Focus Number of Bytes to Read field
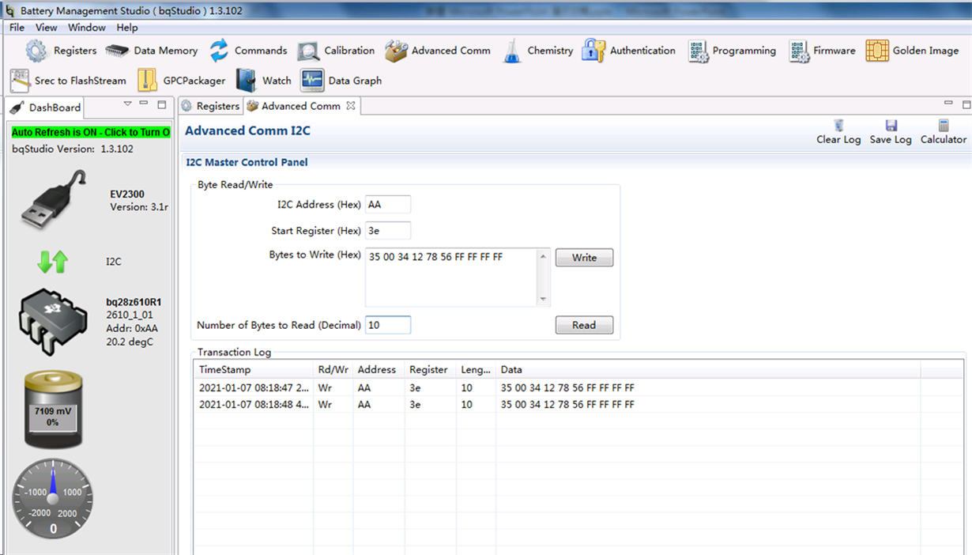The image size is (972, 555). point(388,325)
